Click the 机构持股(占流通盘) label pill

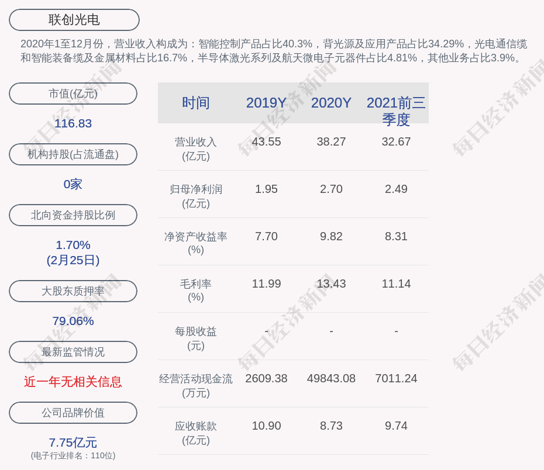point(73,154)
